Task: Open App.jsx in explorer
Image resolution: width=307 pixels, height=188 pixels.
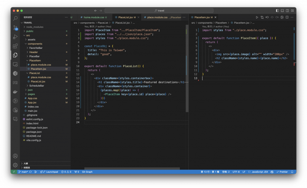Action: click(45, 102)
